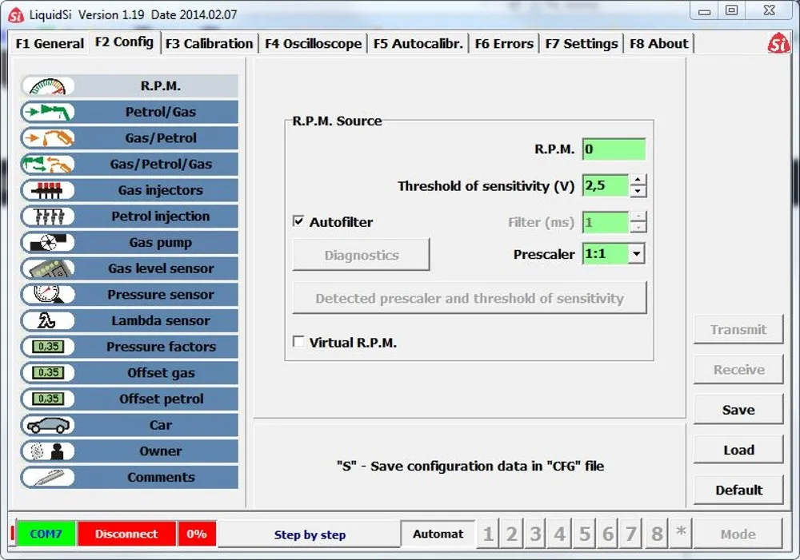The height and width of the screenshot is (560, 800).
Task: Click the Gas level sensor icon
Action: pos(48,269)
